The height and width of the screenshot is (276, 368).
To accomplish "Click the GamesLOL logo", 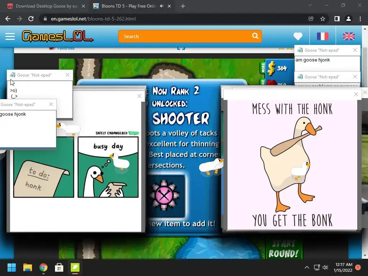I will (x=57, y=36).
